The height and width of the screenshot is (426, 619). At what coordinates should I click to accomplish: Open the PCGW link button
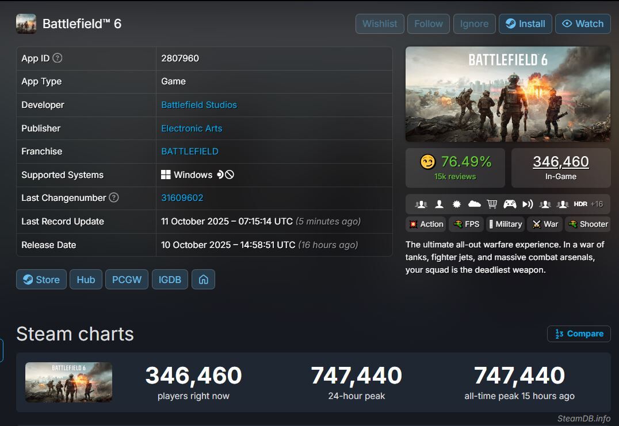click(127, 280)
